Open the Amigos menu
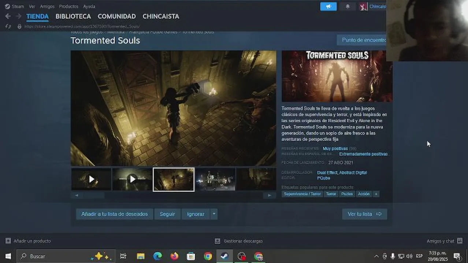The image size is (468, 263). [47, 6]
